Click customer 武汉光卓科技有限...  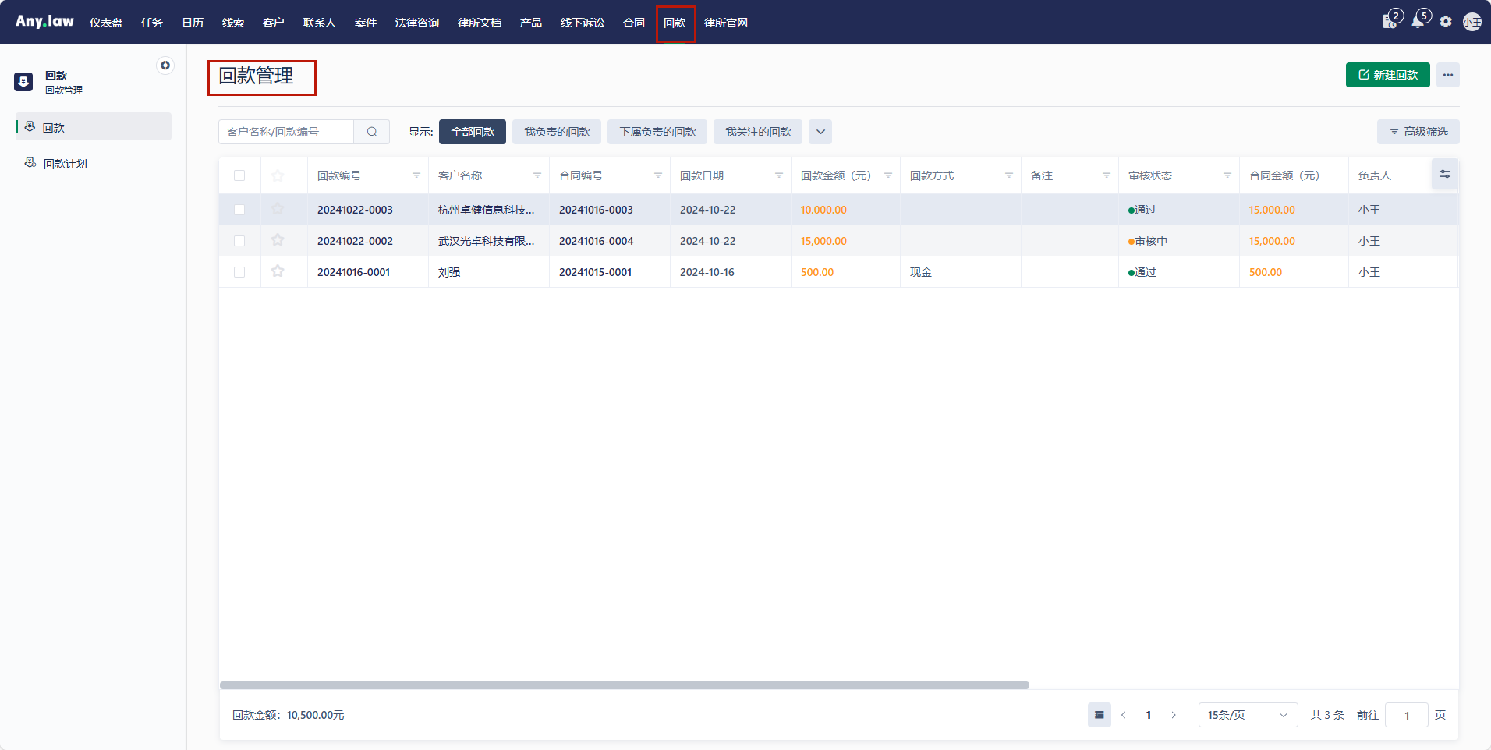[487, 241]
